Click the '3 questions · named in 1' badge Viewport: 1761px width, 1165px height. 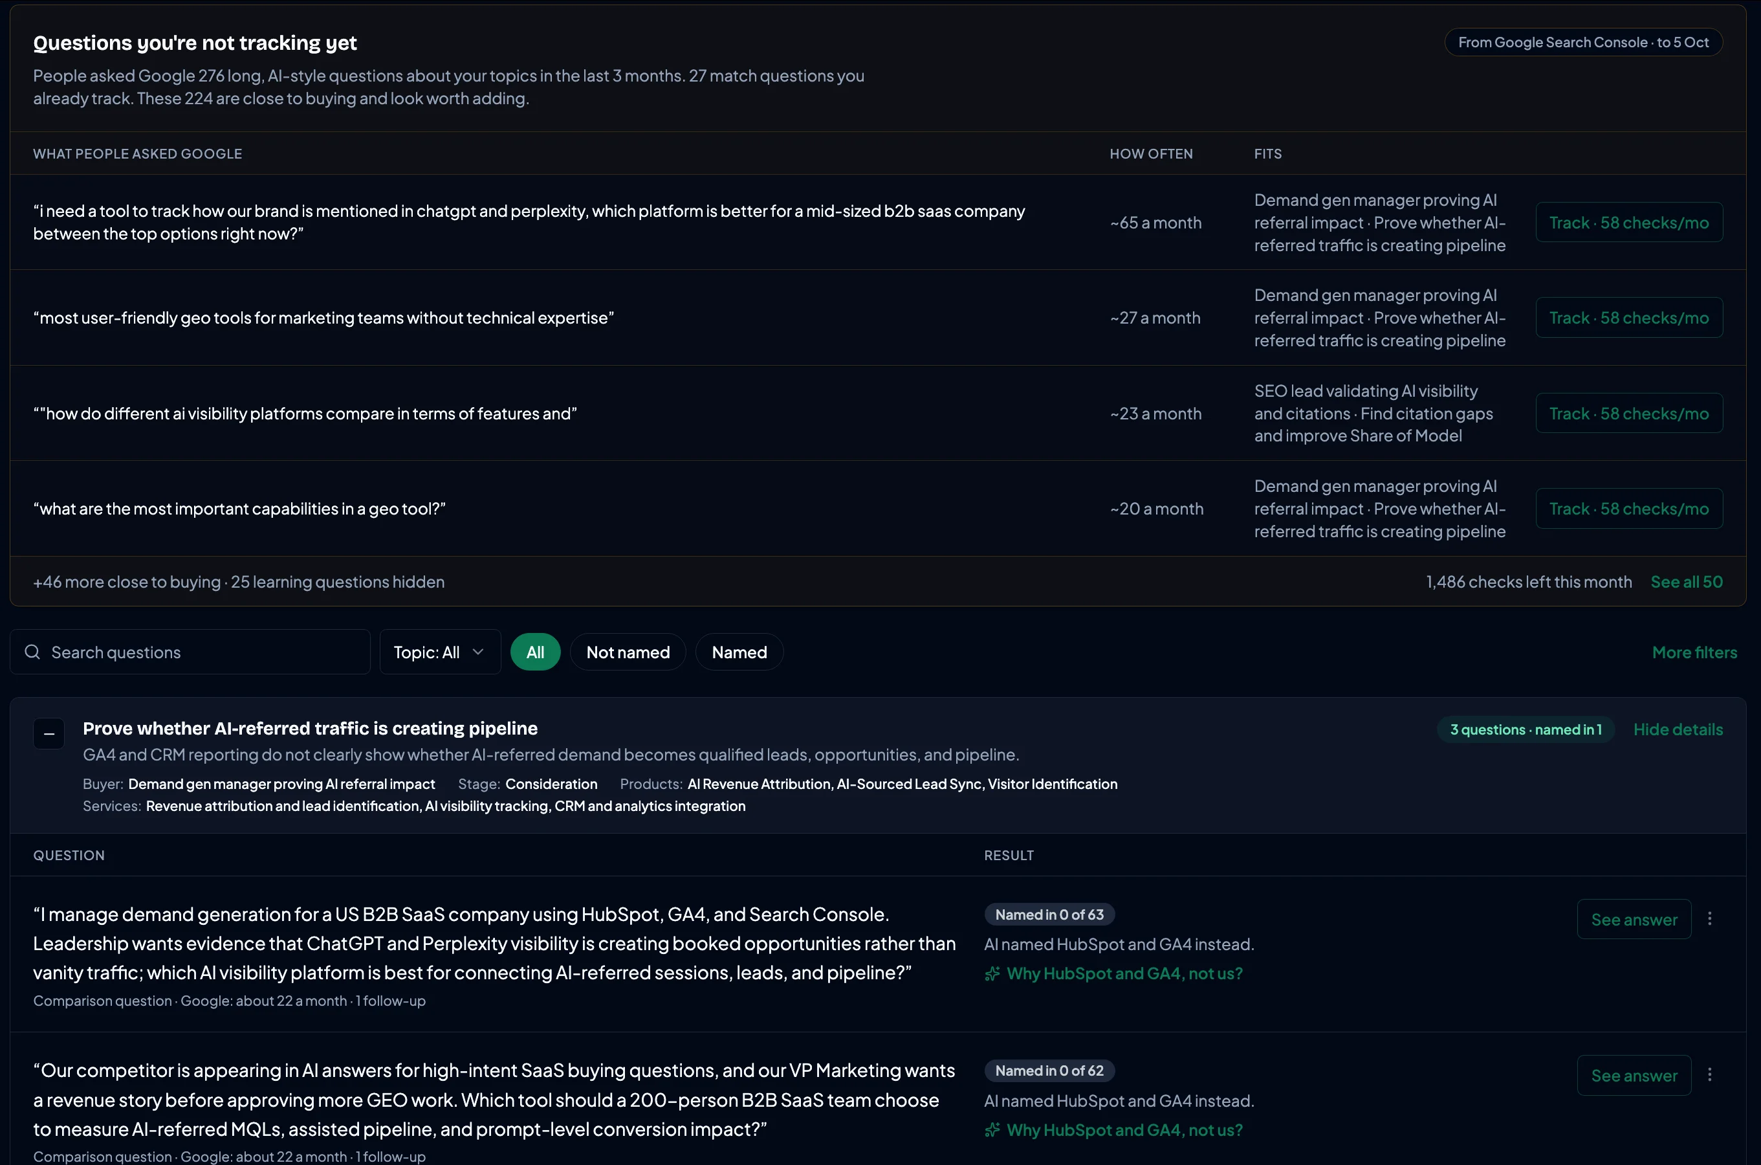coord(1526,729)
